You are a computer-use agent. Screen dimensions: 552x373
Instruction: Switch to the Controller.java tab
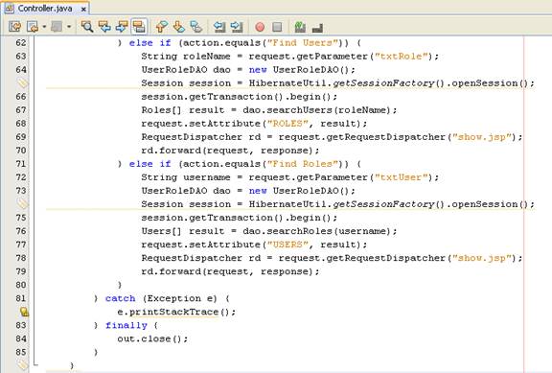(45, 9)
